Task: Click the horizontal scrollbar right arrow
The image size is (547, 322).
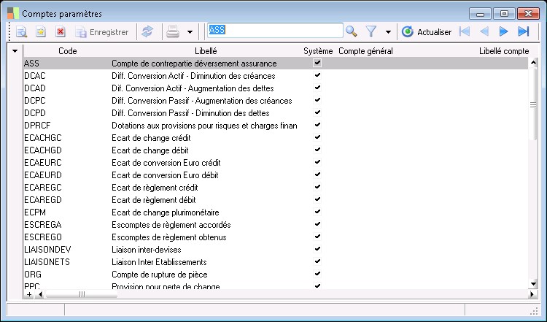Action: pyautogui.click(x=532, y=294)
